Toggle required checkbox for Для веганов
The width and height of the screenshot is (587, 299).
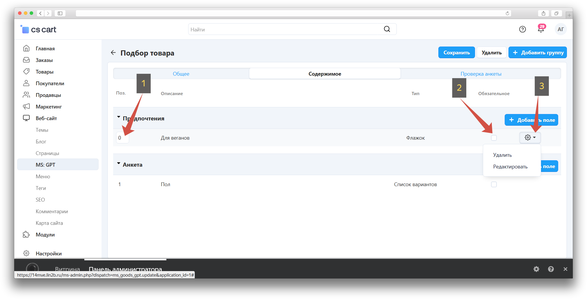(x=494, y=138)
